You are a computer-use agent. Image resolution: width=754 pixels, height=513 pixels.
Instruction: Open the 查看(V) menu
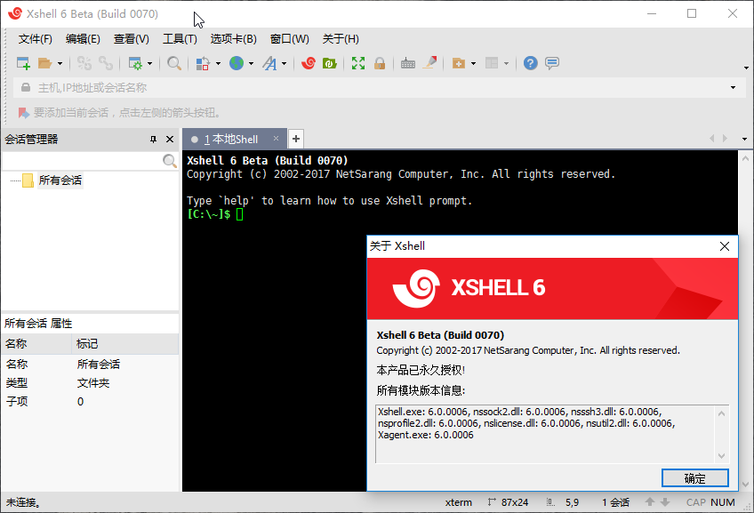[132, 39]
